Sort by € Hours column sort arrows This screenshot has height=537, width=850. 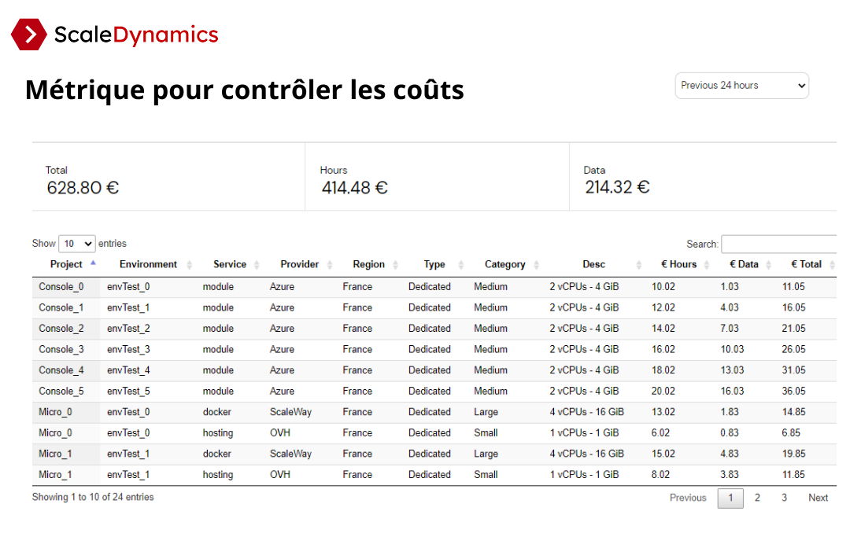click(706, 265)
